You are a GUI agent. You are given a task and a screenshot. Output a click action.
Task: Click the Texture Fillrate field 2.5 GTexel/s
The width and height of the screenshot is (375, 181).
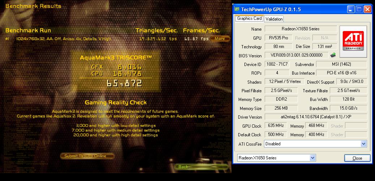pyautogui.click(x=348, y=90)
